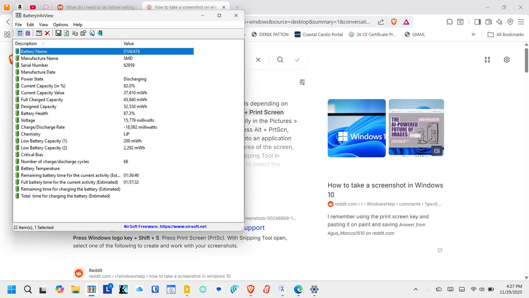
Task: Click the red X toolbar icon
Action: tap(47, 33)
